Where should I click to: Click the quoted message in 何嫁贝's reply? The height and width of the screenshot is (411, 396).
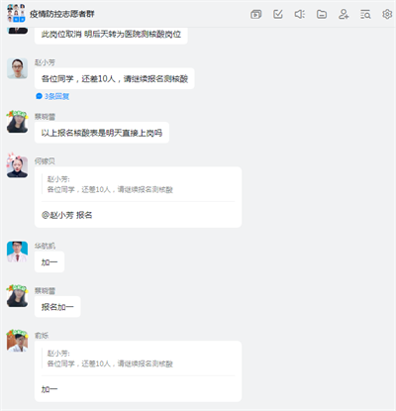click(110, 184)
